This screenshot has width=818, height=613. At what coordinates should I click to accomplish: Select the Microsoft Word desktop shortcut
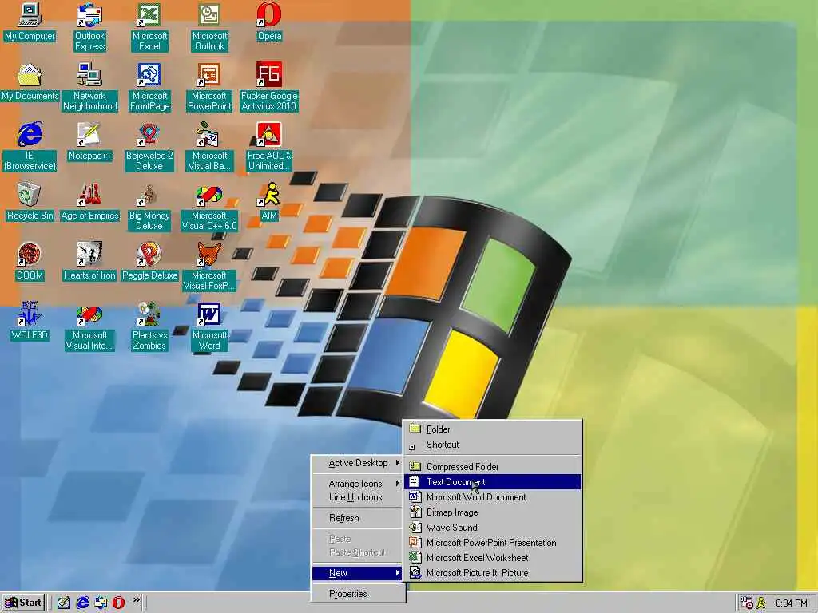point(209,326)
